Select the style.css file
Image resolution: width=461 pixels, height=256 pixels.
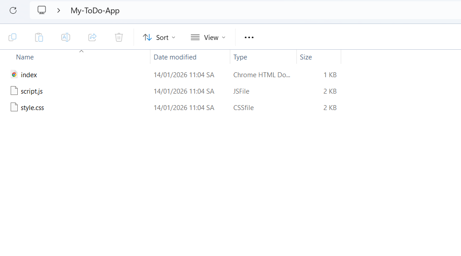[32, 108]
